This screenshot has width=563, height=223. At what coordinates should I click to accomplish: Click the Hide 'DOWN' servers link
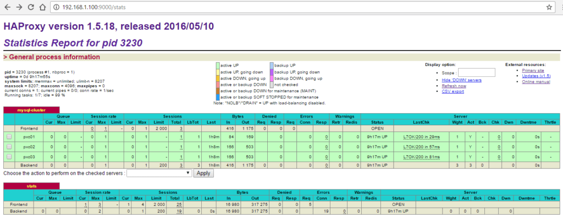tap(461, 80)
